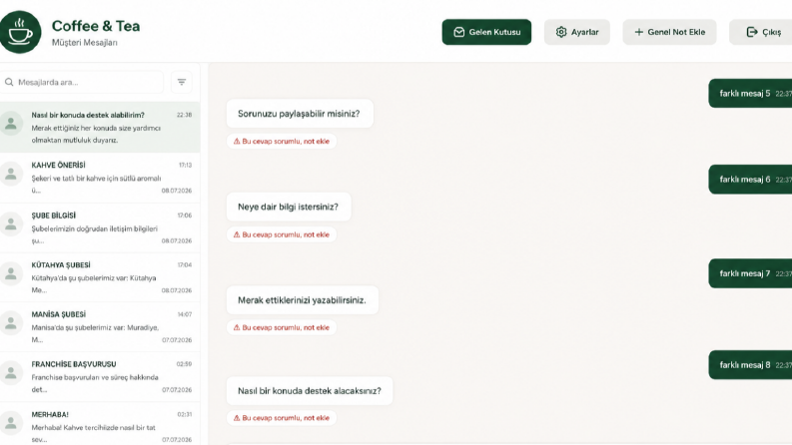Viewport: 792px width, 445px height.
Task: Flag 'Nasıl bir konuda destek alacaksınız?' reply as faulty
Action: [282, 418]
